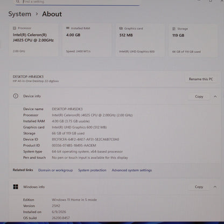Copy the Windows info details
The width and height of the screenshot is (224, 224).
199,187
